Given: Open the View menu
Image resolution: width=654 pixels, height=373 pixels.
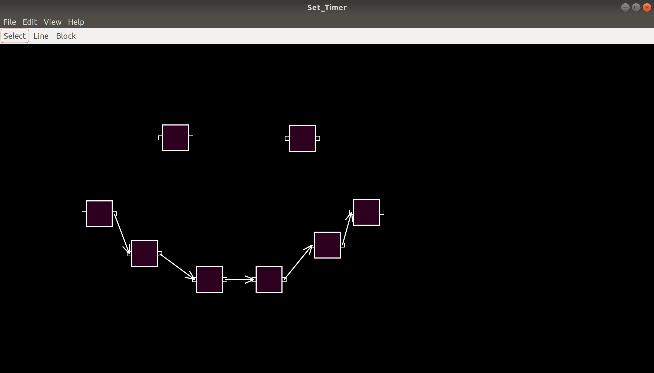Looking at the screenshot, I should (x=53, y=22).
